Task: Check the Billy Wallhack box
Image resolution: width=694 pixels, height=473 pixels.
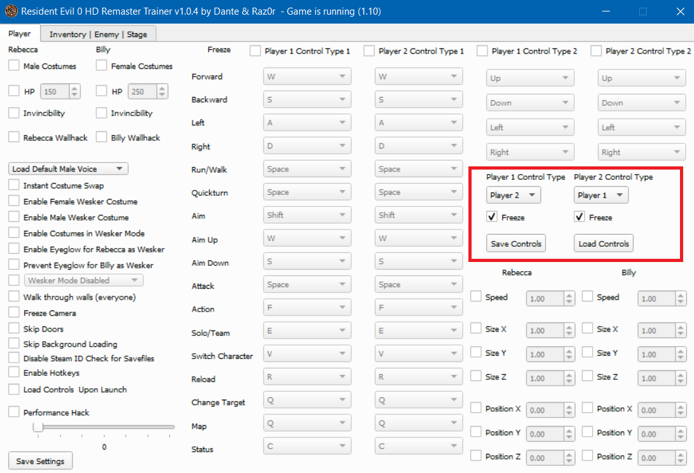Action: [x=101, y=137]
